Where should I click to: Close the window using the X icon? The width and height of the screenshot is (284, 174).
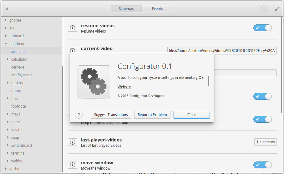pyautogui.click(x=7, y=9)
